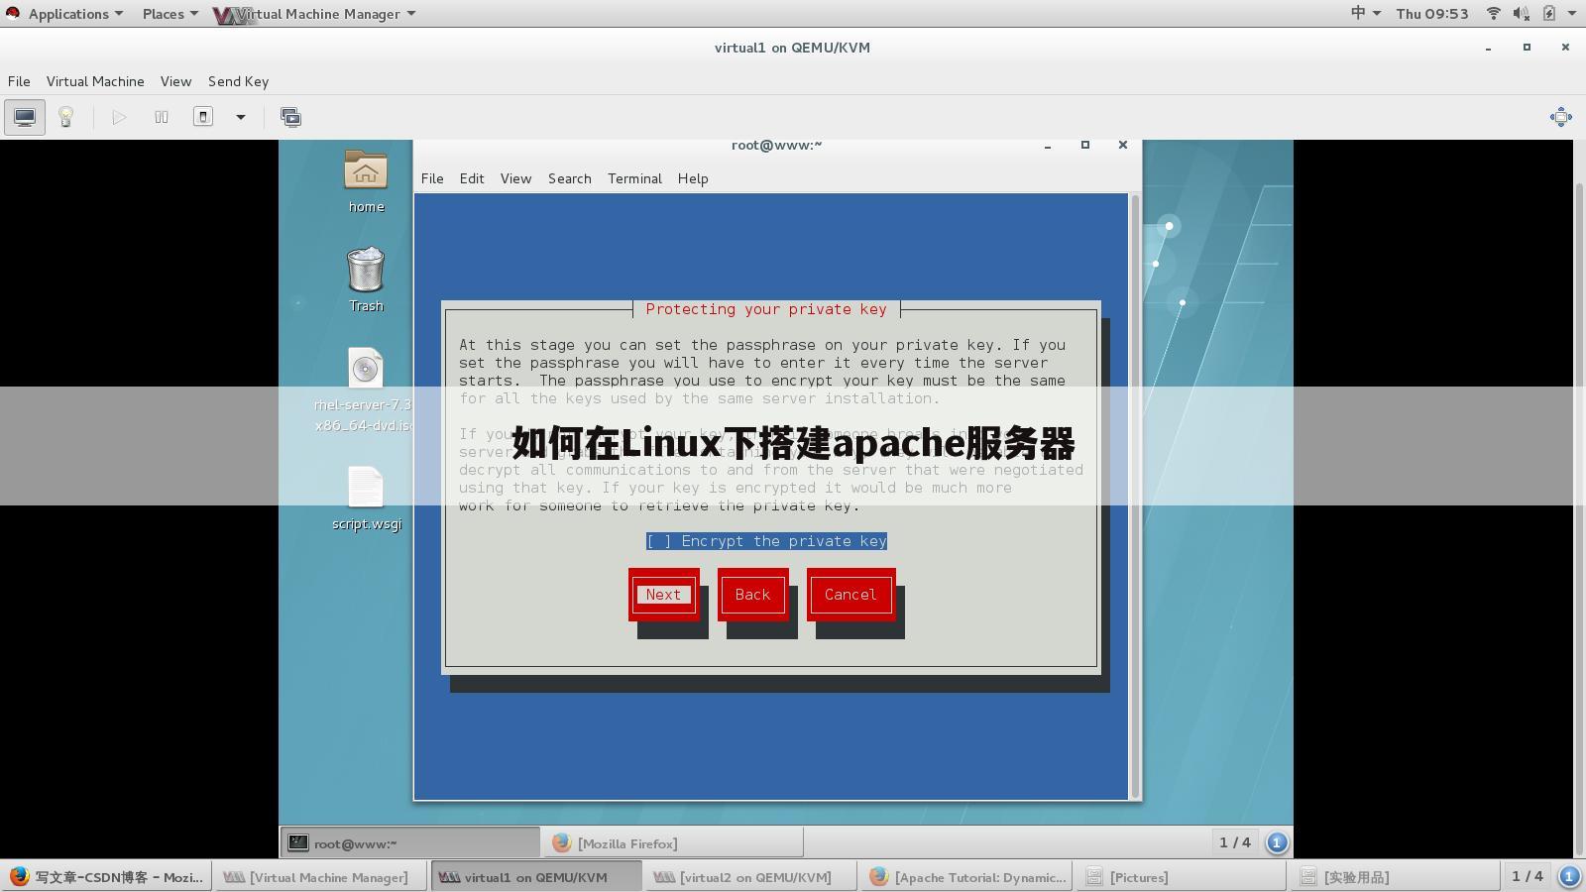1586x892 pixels.
Task: Click the volume speaker icon
Action: point(1521,14)
